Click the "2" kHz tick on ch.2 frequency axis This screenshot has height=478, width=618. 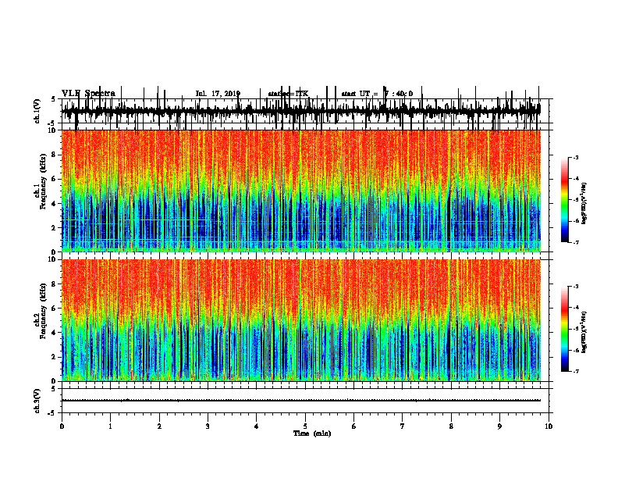click(54, 357)
